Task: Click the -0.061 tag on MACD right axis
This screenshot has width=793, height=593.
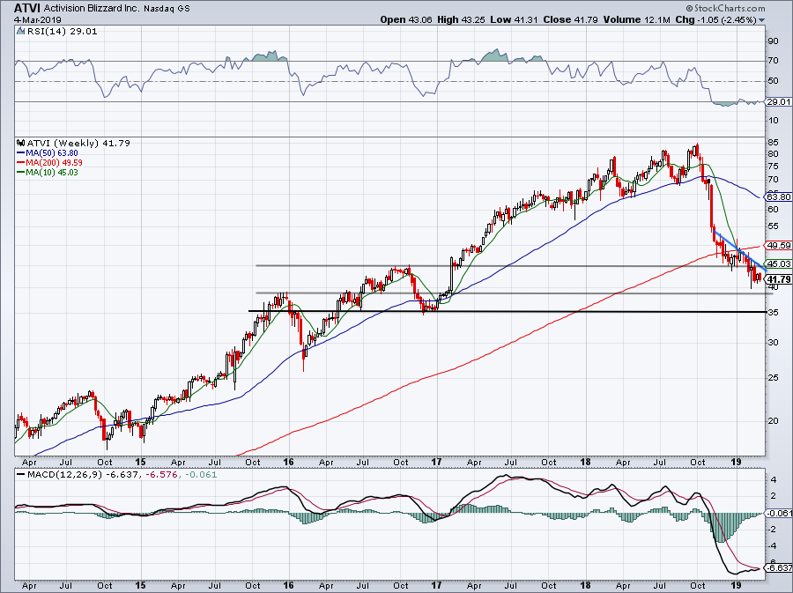Action: point(779,513)
